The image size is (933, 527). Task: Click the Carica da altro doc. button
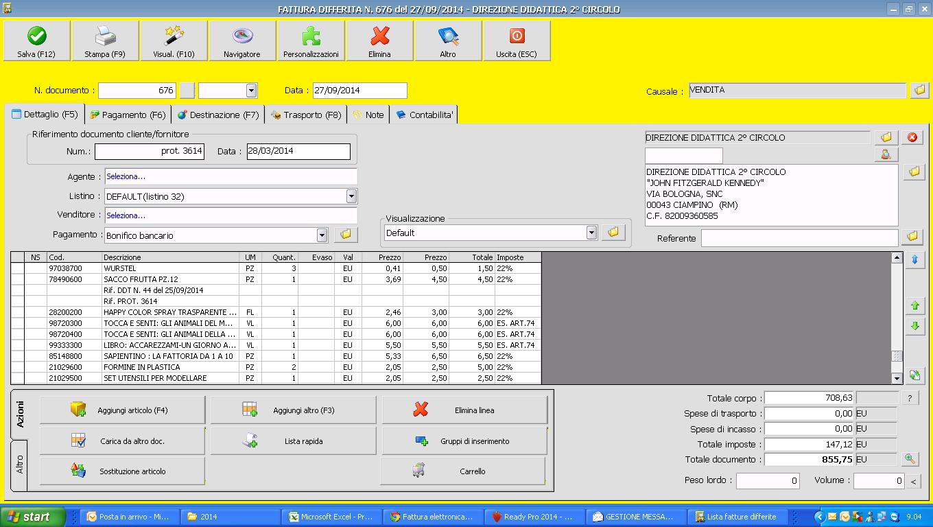click(122, 441)
